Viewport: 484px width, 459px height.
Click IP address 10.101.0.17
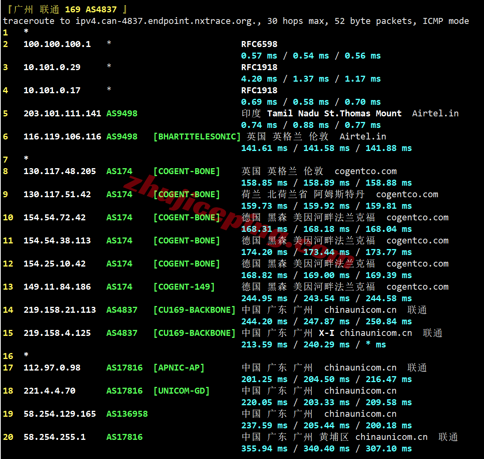point(52,90)
